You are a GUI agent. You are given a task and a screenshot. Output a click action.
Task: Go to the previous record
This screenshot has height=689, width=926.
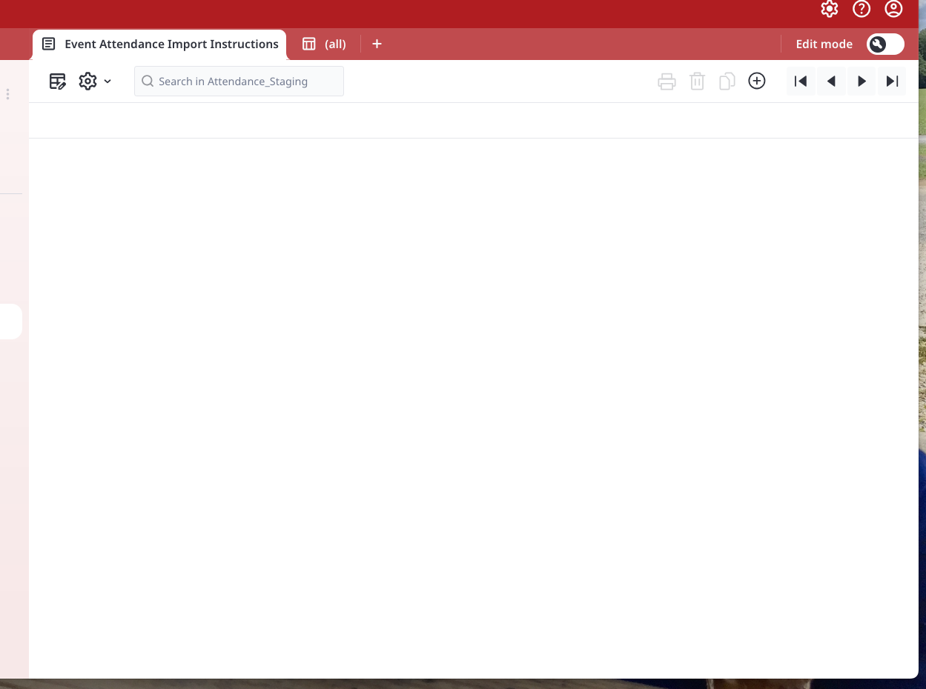pos(831,81)
